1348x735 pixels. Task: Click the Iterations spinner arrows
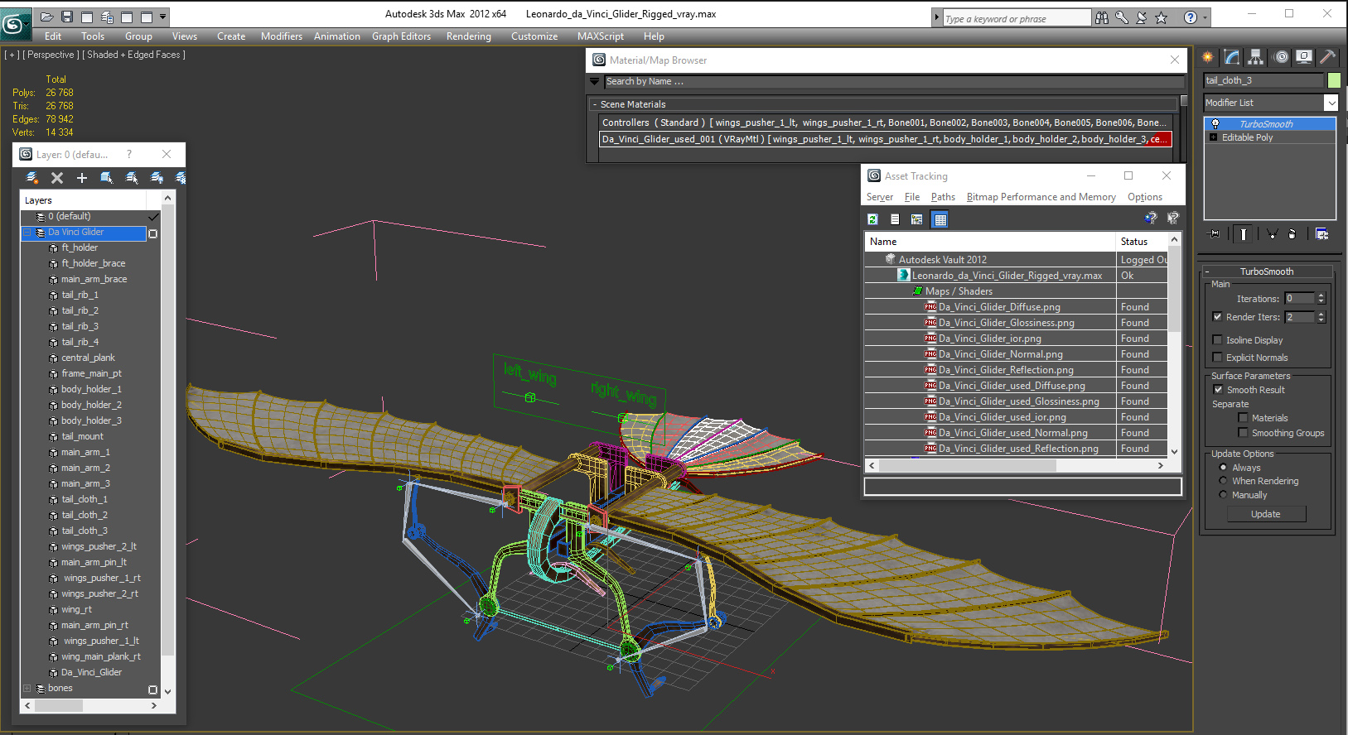tap(1321, 299)
